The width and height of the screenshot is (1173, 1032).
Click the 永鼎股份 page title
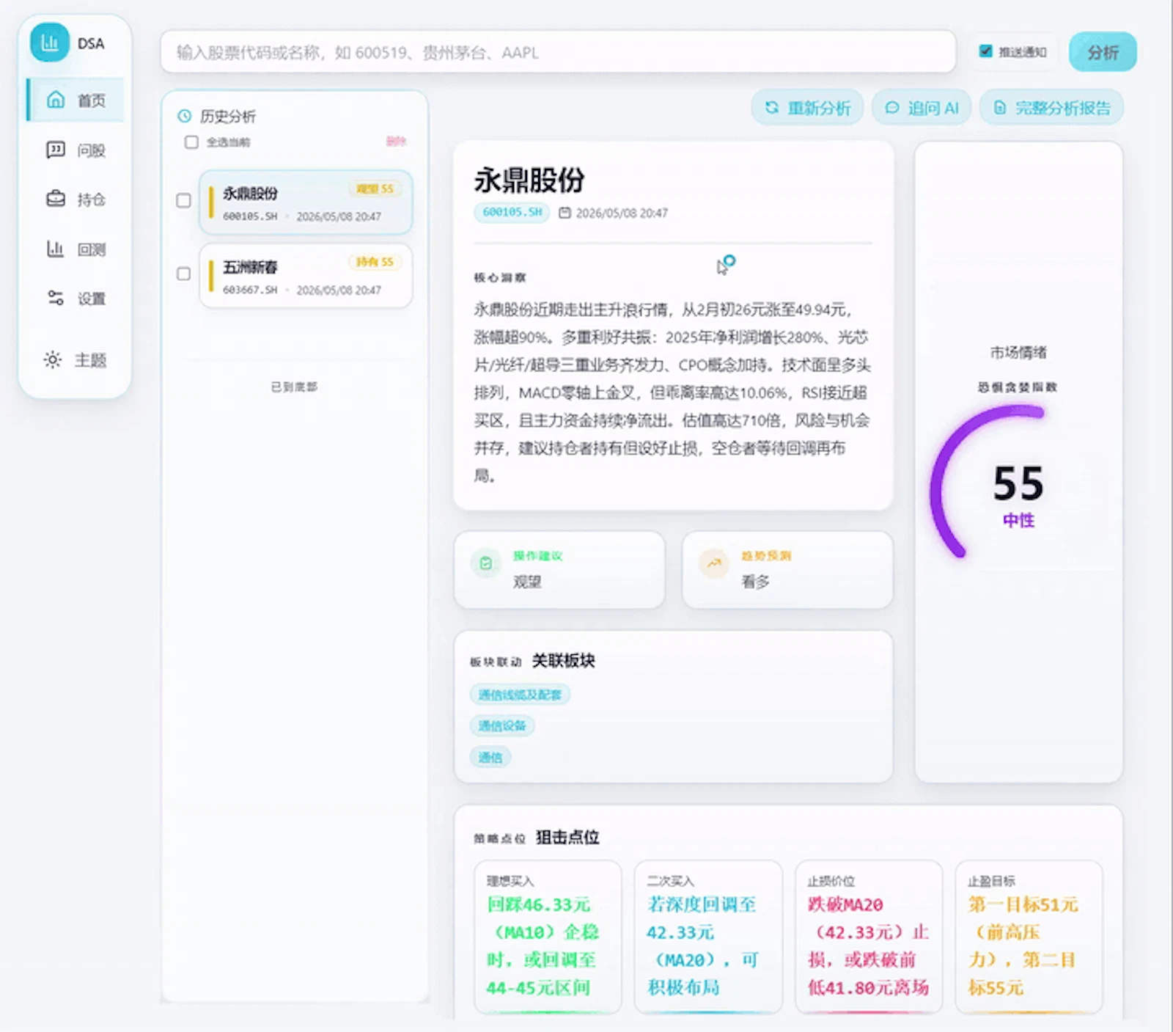click(529, 180)
